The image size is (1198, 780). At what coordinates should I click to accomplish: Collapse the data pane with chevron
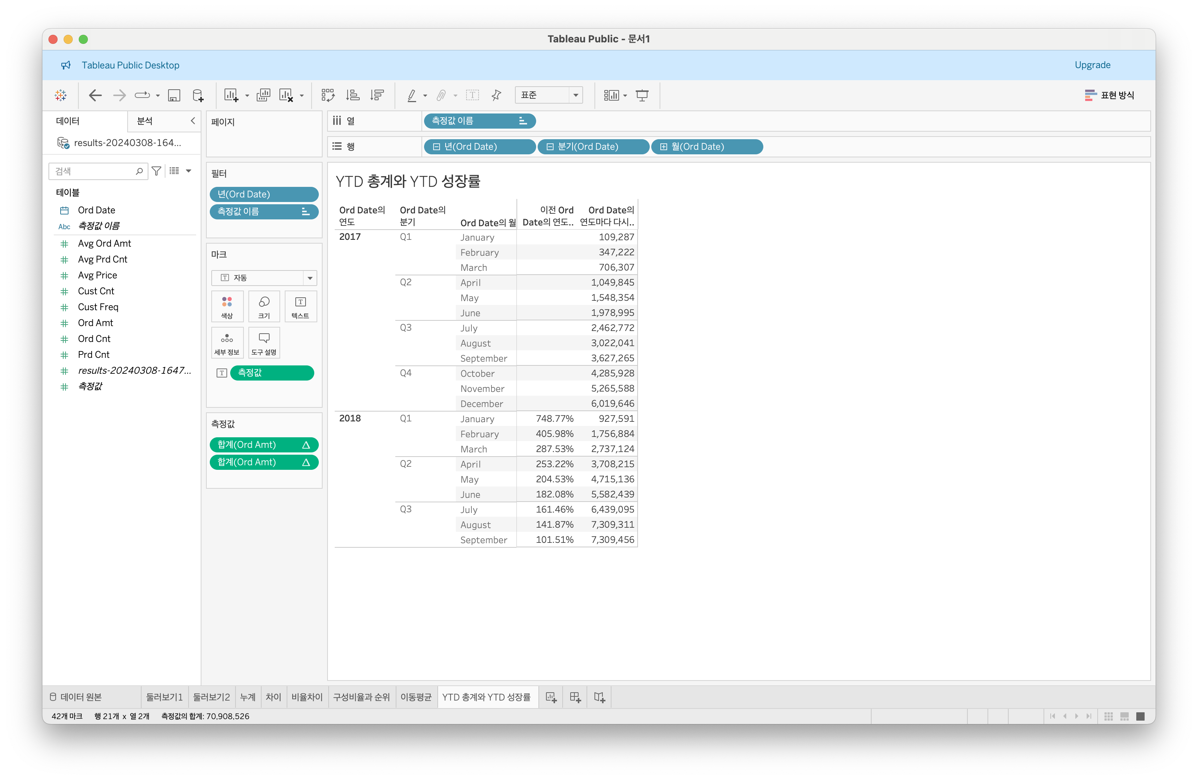click(193, 121)
